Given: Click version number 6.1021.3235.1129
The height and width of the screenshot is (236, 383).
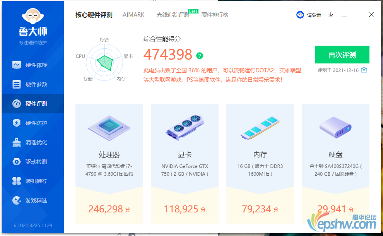Looking at the screenshot, I should click(x=33, y=225).
